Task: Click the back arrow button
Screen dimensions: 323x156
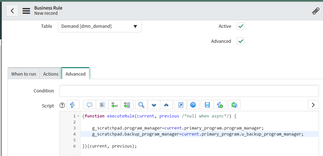Action: pos(12,11)
